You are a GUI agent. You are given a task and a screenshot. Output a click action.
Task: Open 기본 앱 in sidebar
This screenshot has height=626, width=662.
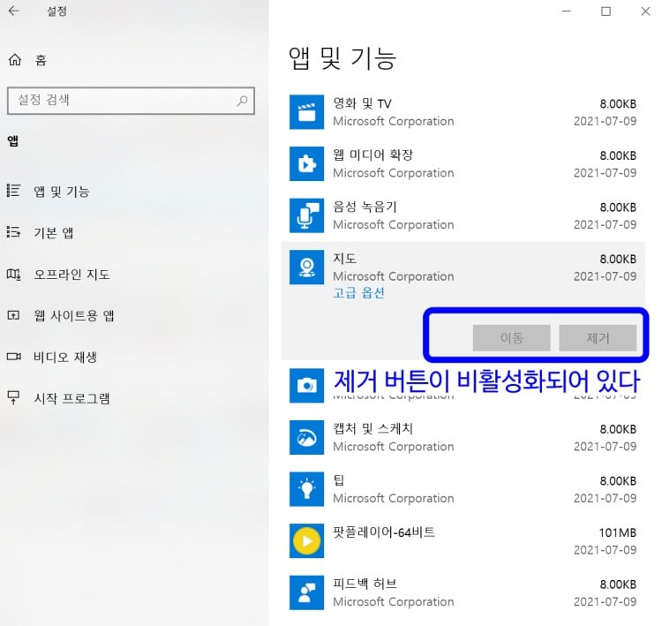[x=54, y=233]
